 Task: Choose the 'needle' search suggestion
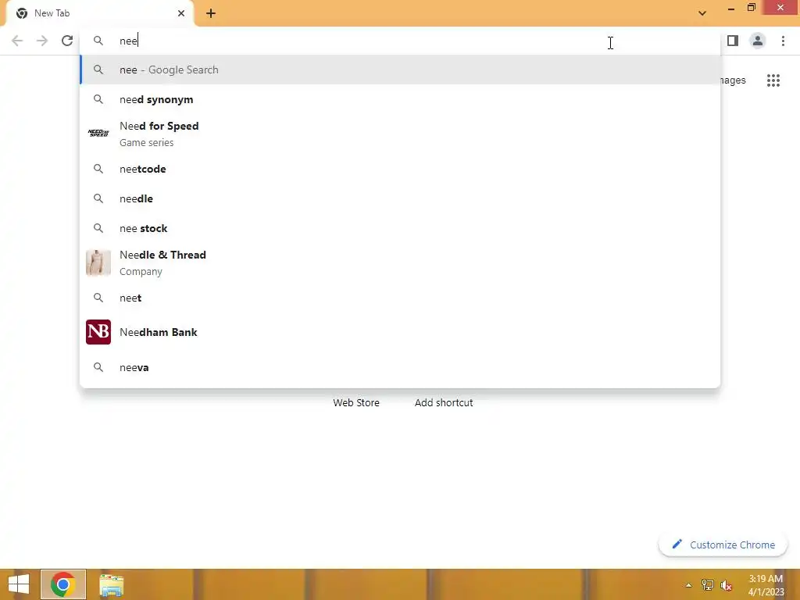coord(400,198)
